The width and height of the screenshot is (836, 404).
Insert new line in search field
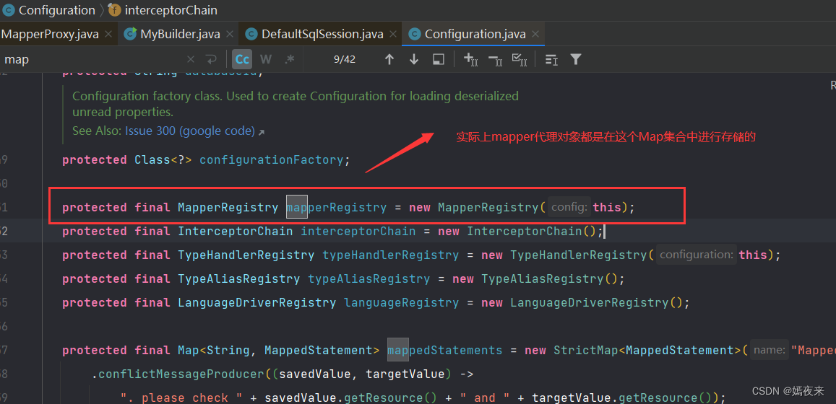tap(211, 60)
